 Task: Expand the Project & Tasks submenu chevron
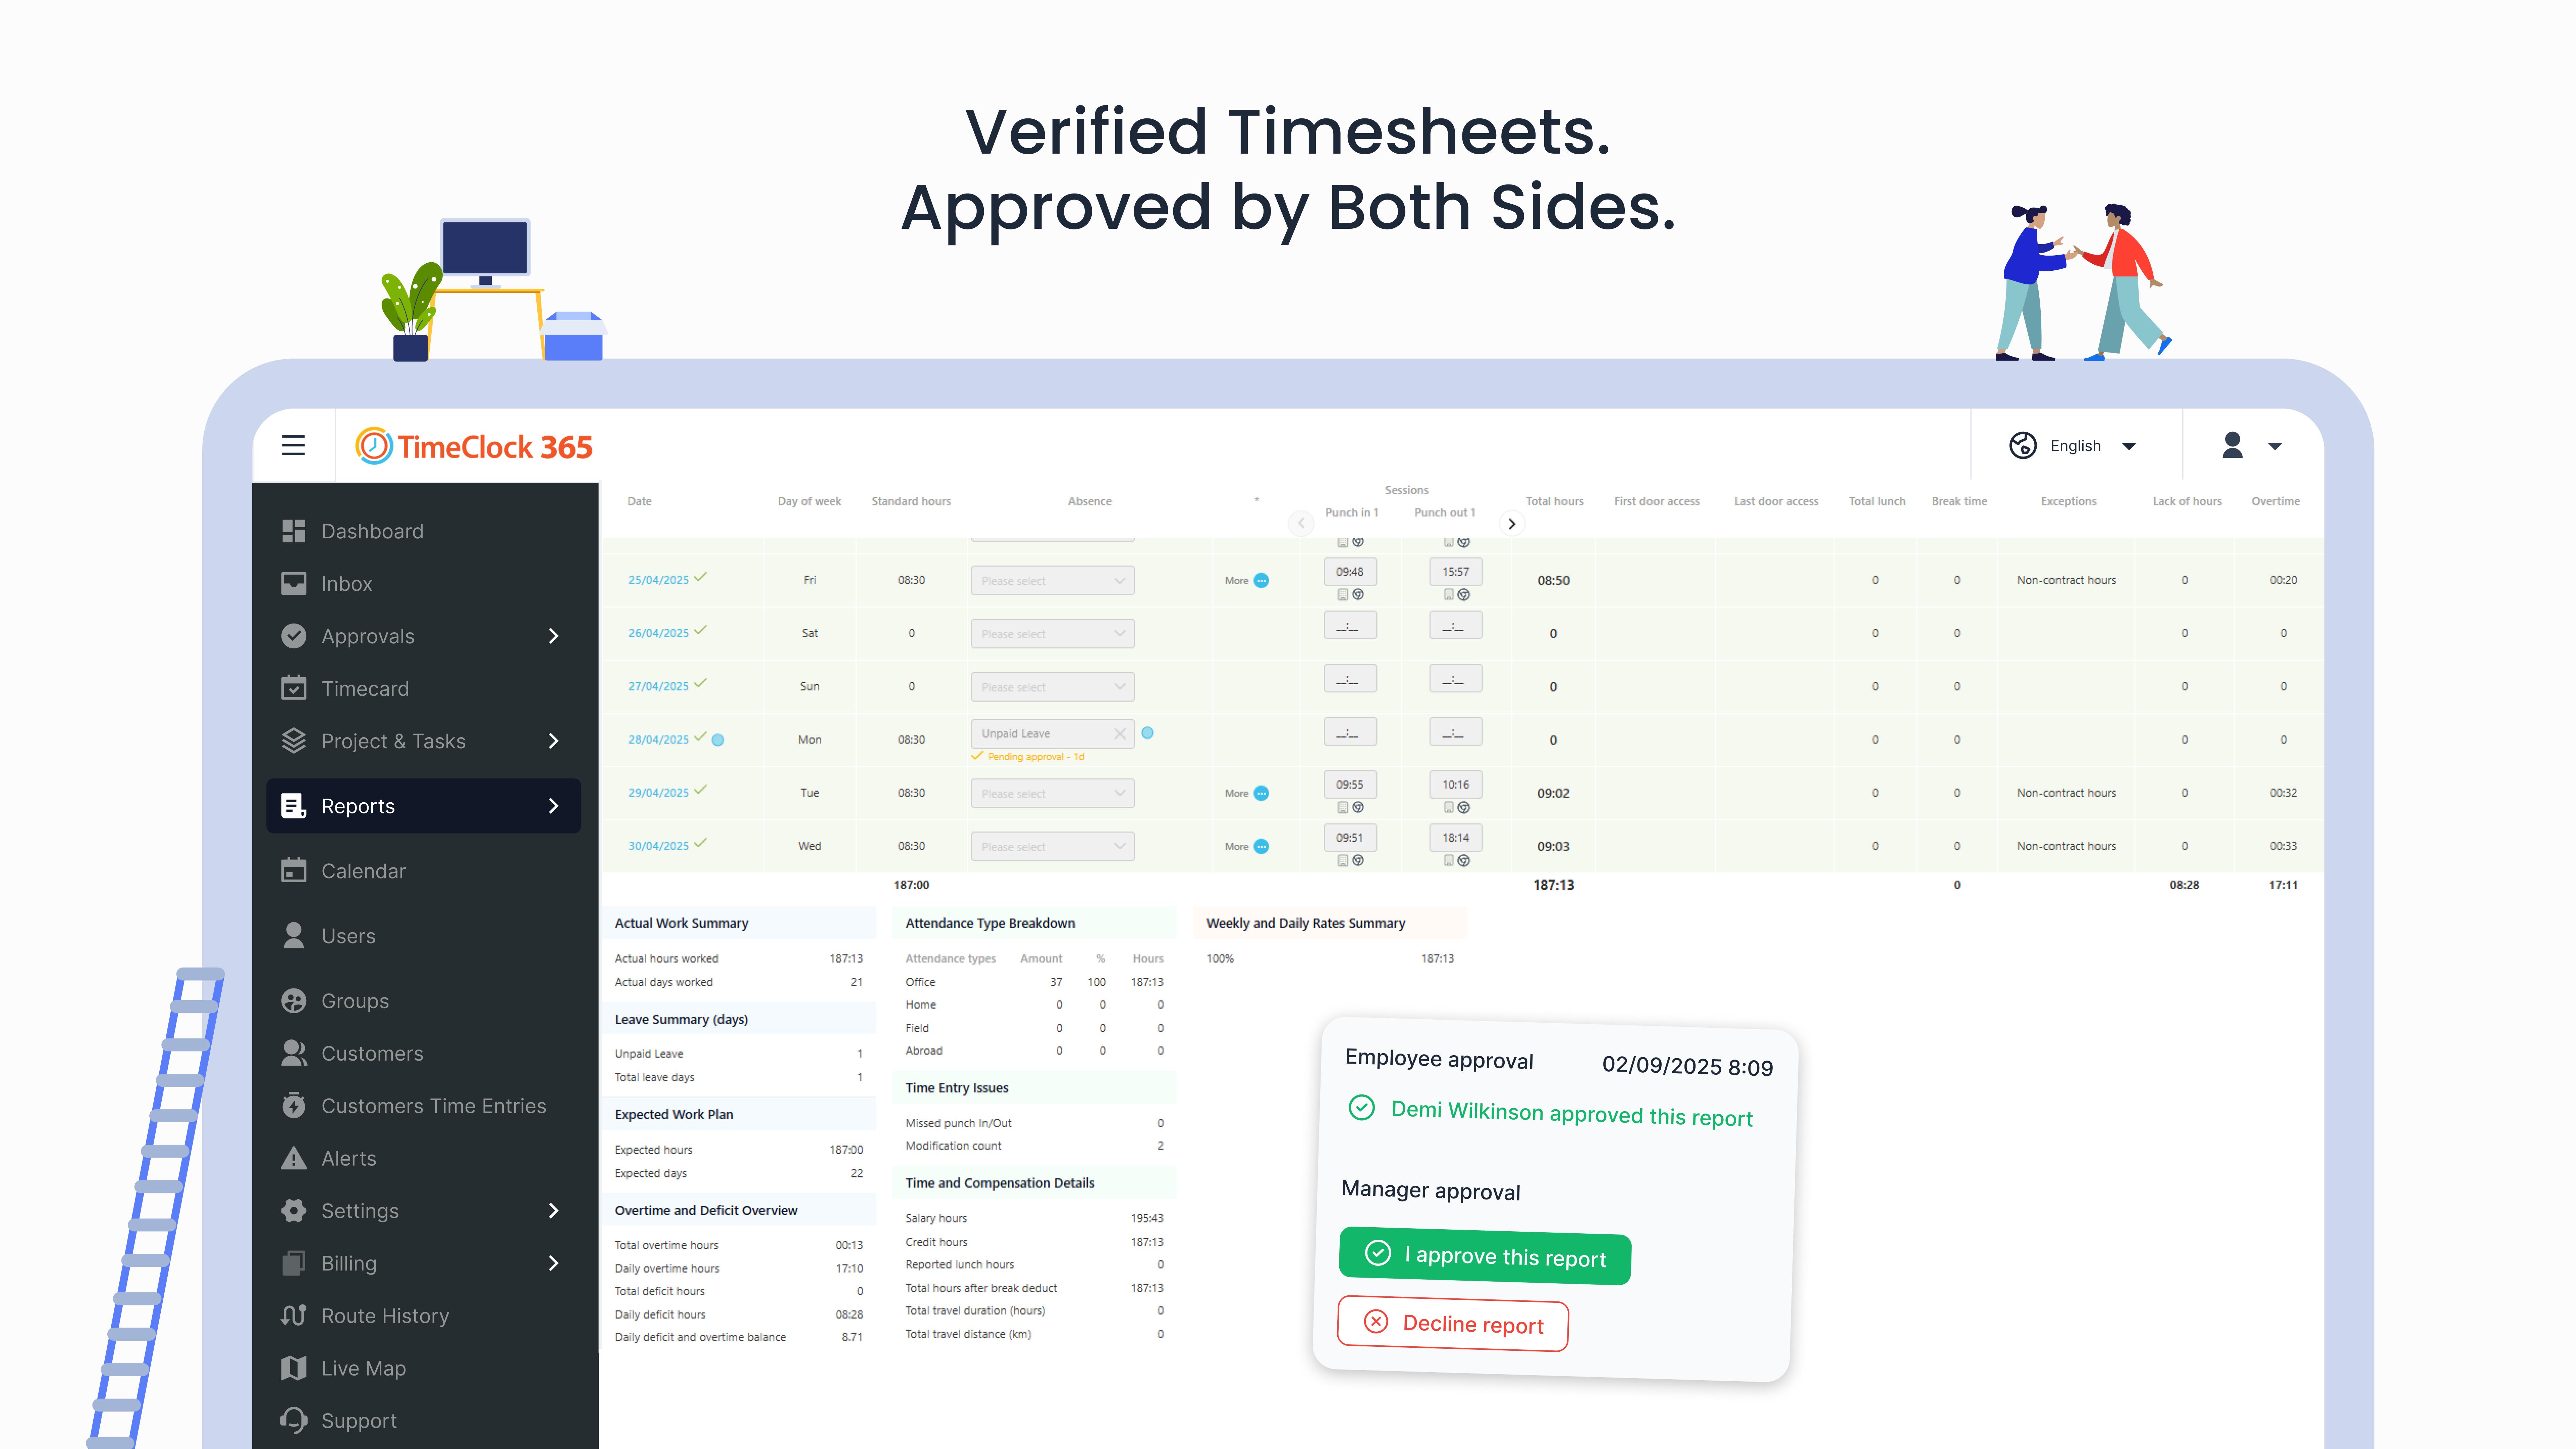point(554,741)
